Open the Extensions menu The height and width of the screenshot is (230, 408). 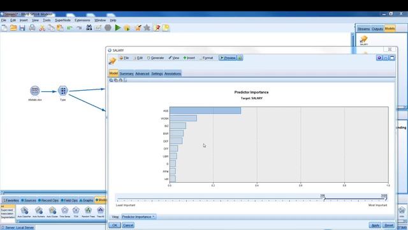click(x=82, y=20)
